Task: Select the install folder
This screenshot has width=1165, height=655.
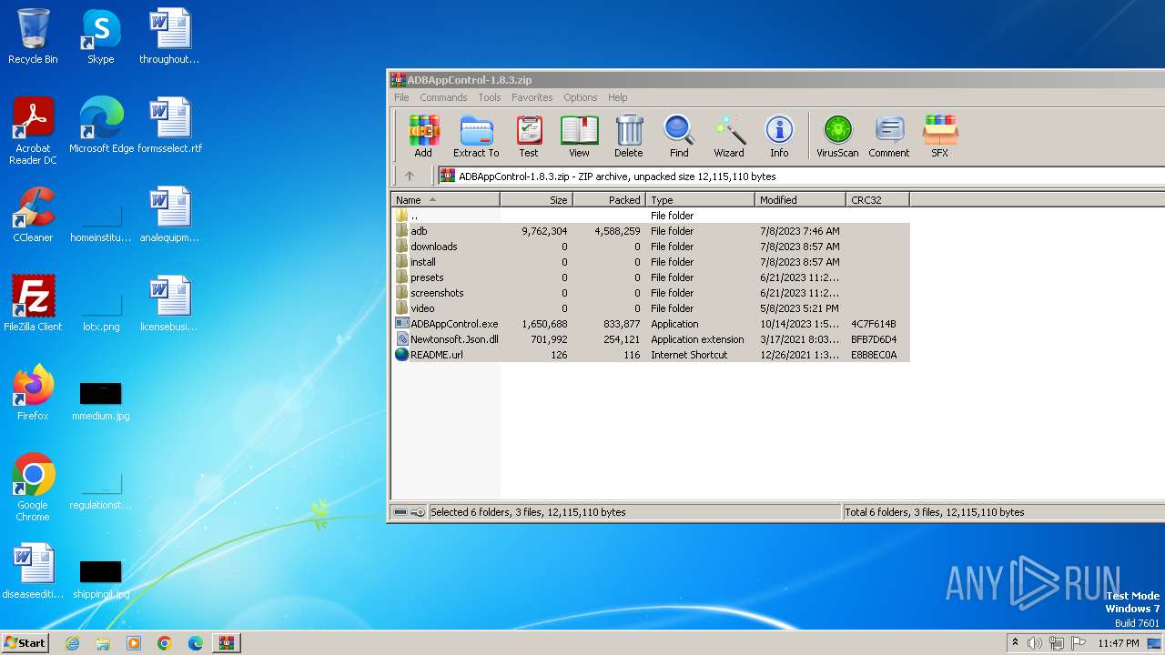Action: tap(651, 262)
